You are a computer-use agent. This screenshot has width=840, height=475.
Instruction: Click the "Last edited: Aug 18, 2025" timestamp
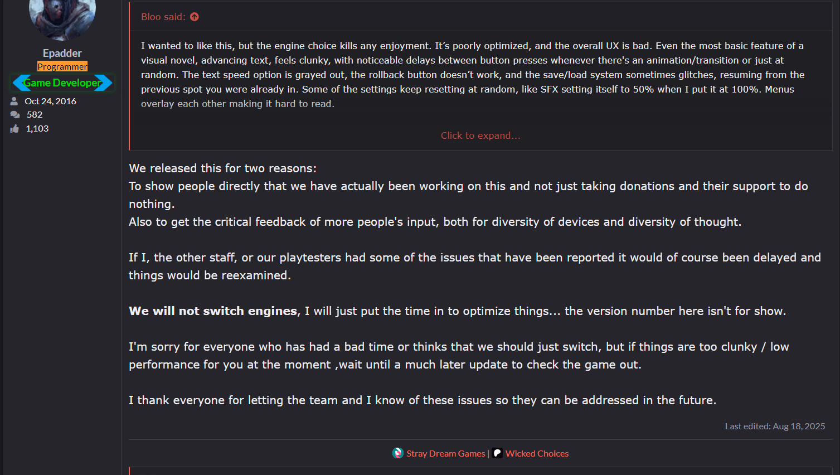[775, 426]
